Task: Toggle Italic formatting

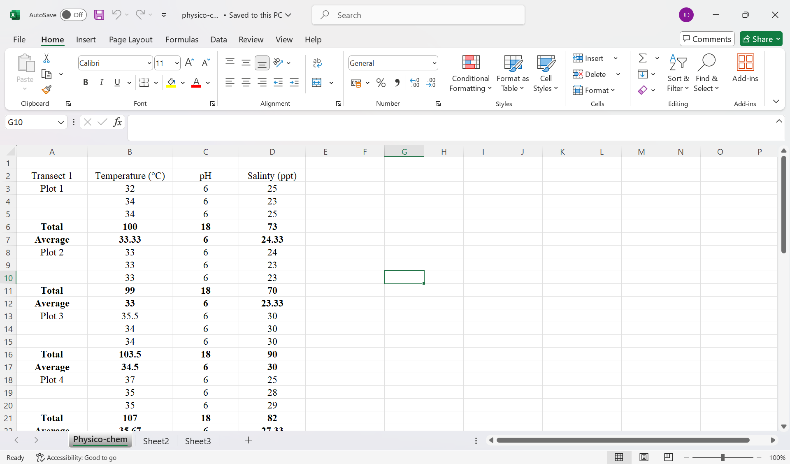Action: click(101, 83)
